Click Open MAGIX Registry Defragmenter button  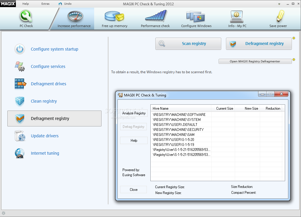255,61
